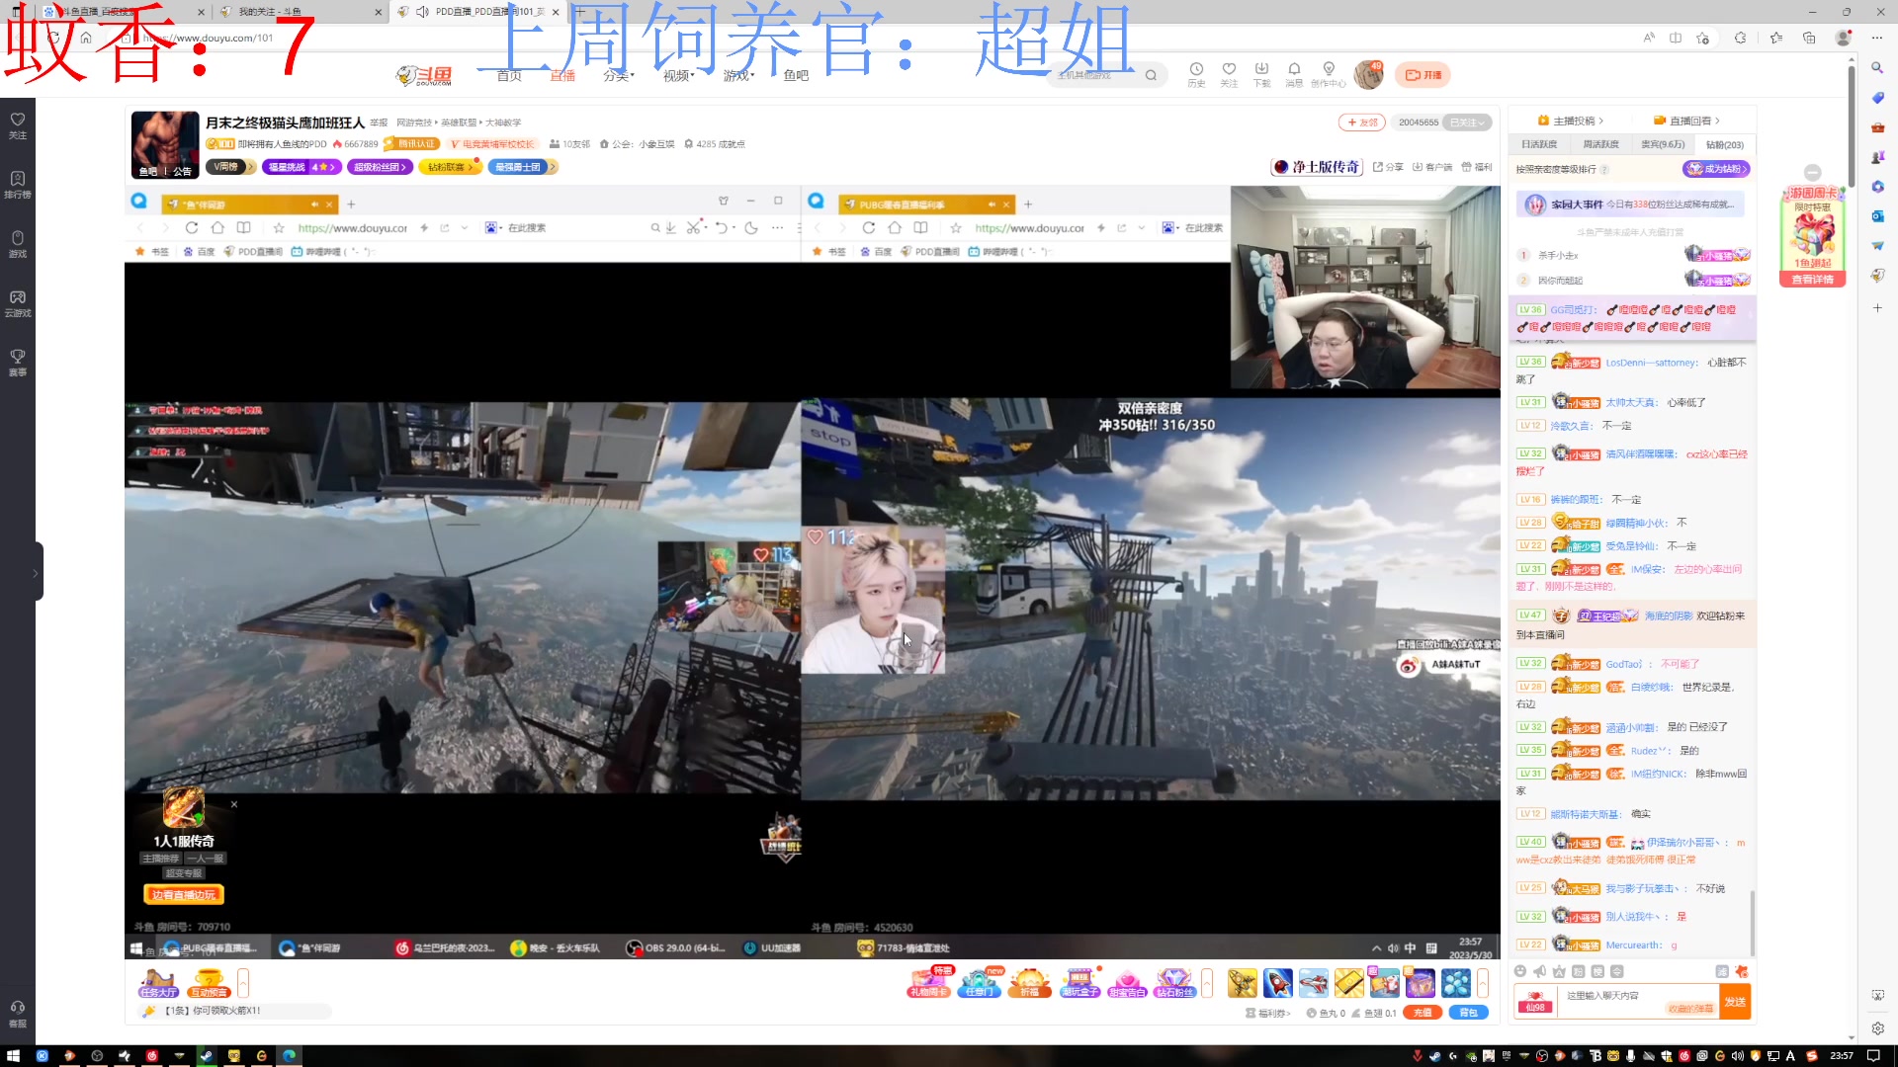Switch to 日活跃度 tab
1898x1067 pixels.
coord(1539,144)
